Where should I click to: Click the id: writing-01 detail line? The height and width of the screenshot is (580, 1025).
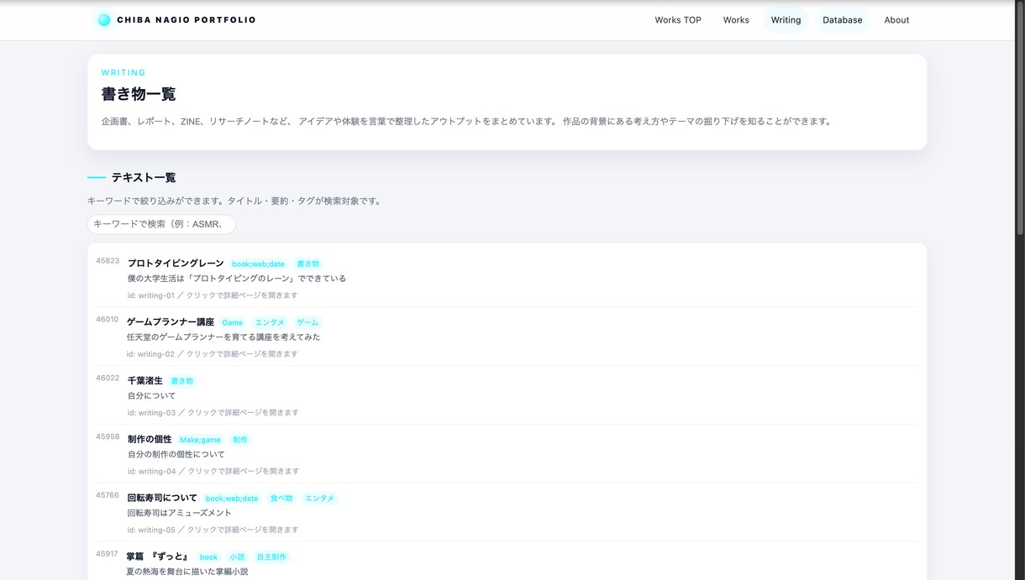[x=213, y=295]
